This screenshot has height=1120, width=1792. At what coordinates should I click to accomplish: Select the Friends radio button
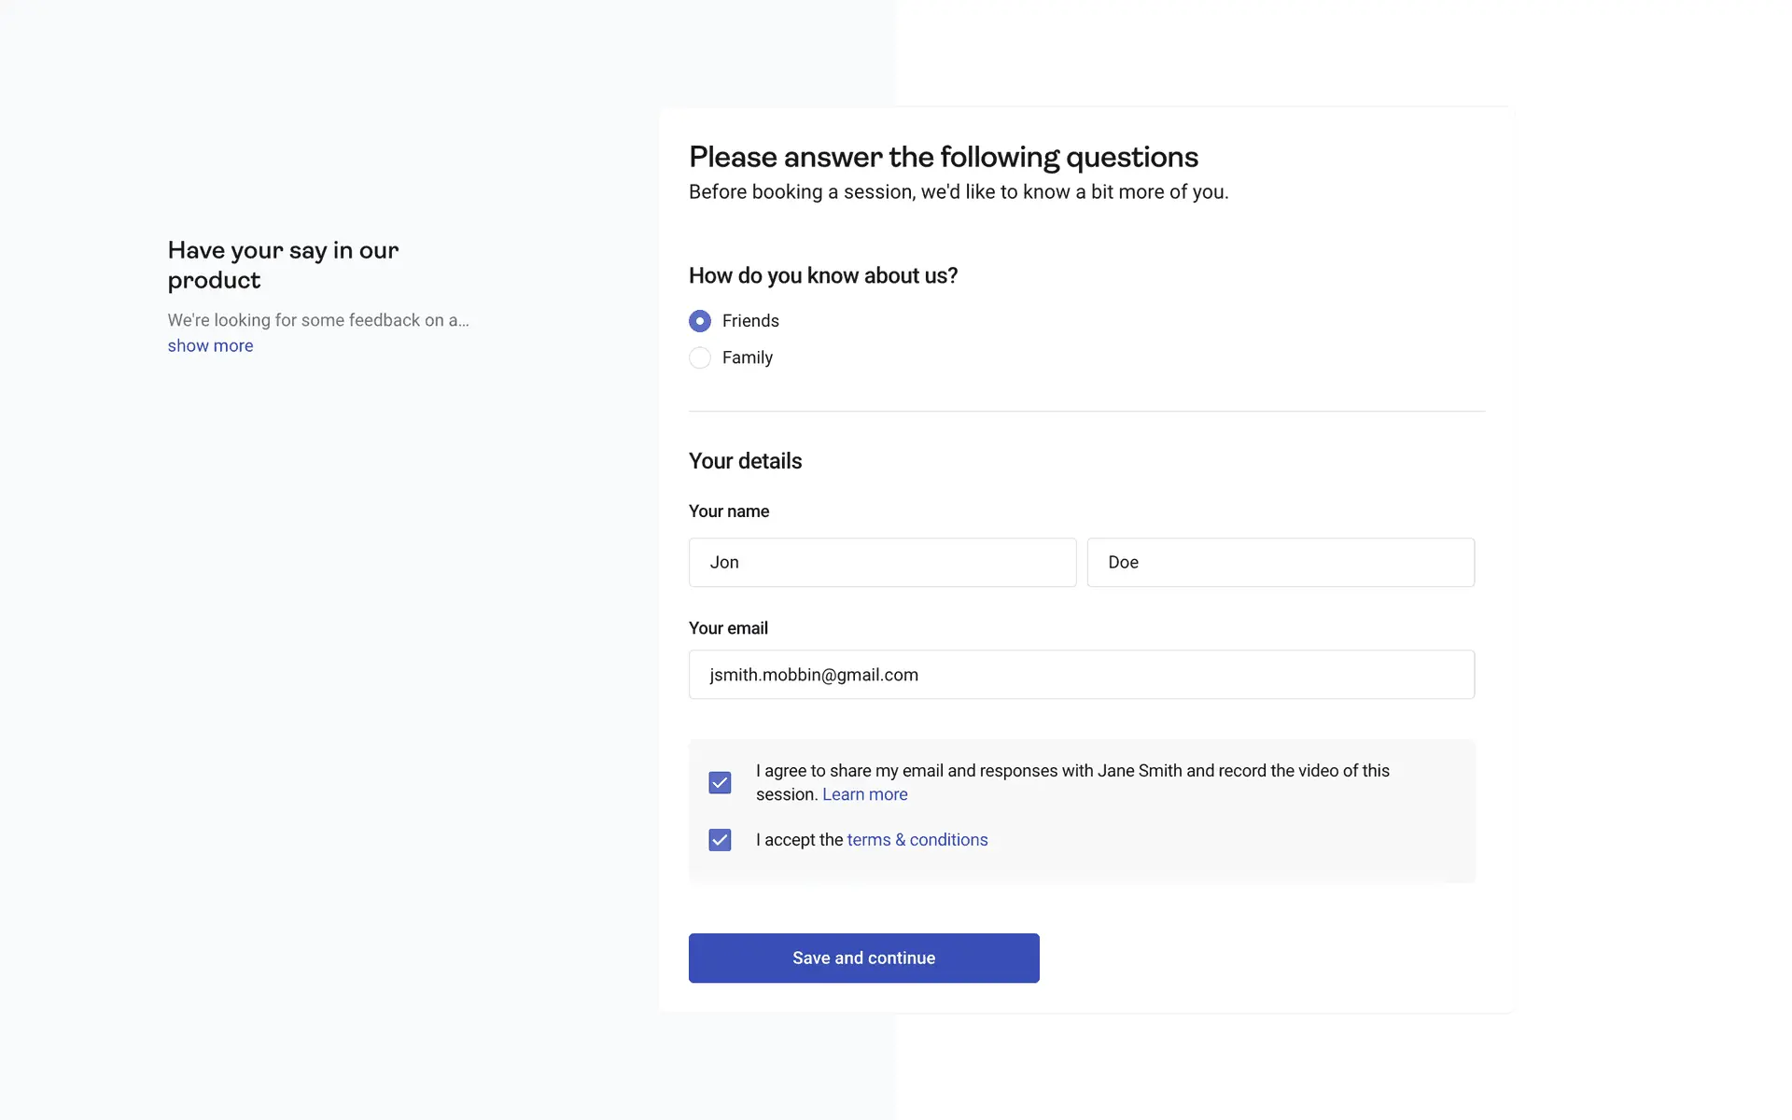tap(700, 321)
